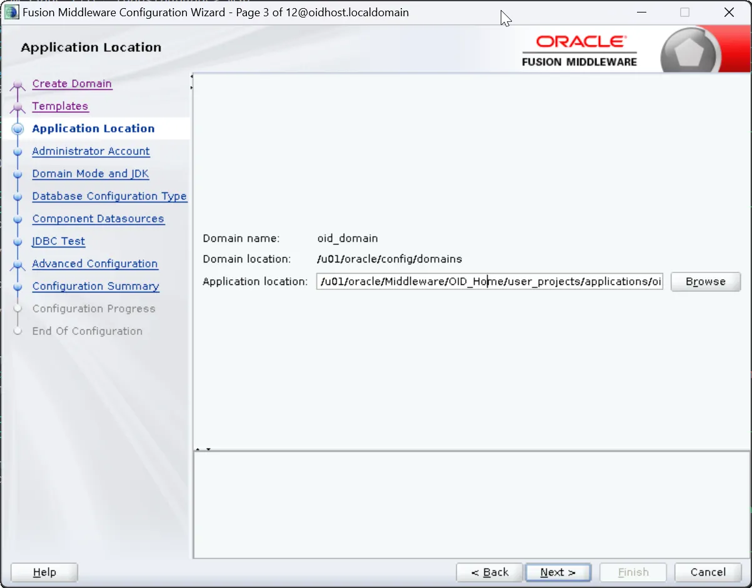Go Back to the previous page

(489, 572)
